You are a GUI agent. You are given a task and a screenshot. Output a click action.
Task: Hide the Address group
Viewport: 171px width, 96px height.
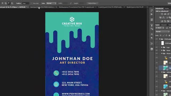pos(157,72)
